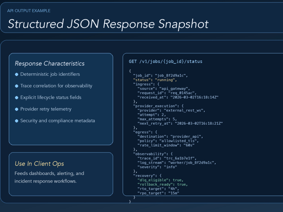Image resolution: width=283 pixels, height=212 pixels.
Task: Select the "max_attempts": 5 line
Action: click(157, 119)
